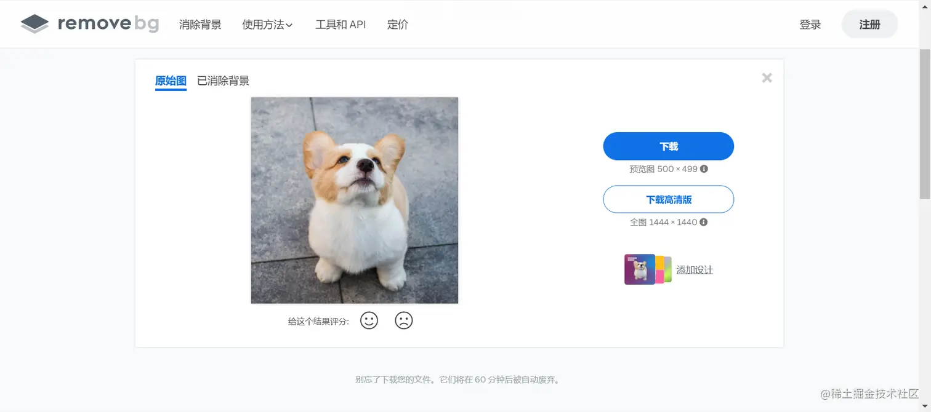Rate result with happy smiley face
Image resolution: width=931 pixels, height=412 pixels.
(369, 320)
